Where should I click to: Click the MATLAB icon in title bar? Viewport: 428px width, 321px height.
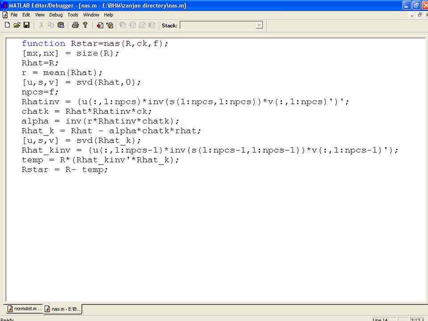click(x=4, y=5)
